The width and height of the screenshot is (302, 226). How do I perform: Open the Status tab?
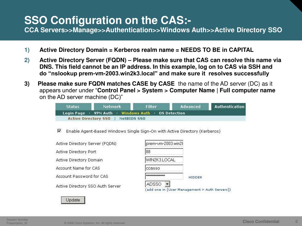click(73, 107)
